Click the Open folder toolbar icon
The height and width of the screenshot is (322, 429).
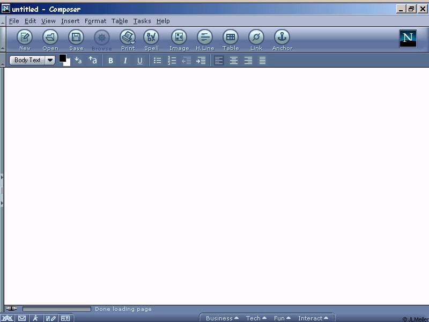click(50, 40)
